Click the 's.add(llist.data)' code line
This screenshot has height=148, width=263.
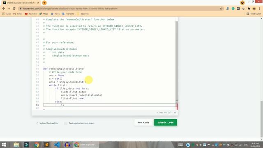click(x=73, y=92)
